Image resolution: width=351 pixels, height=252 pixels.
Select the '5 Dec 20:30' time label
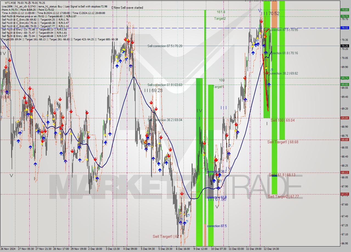click(x=165, y=249)
